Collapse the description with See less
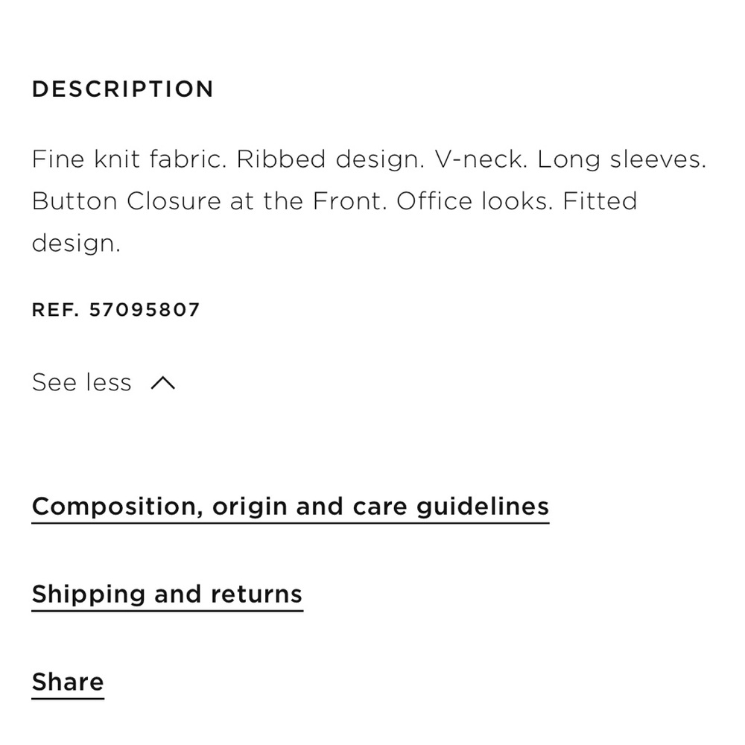This screenshot has width=745, height=745. [x=82, y=383]
